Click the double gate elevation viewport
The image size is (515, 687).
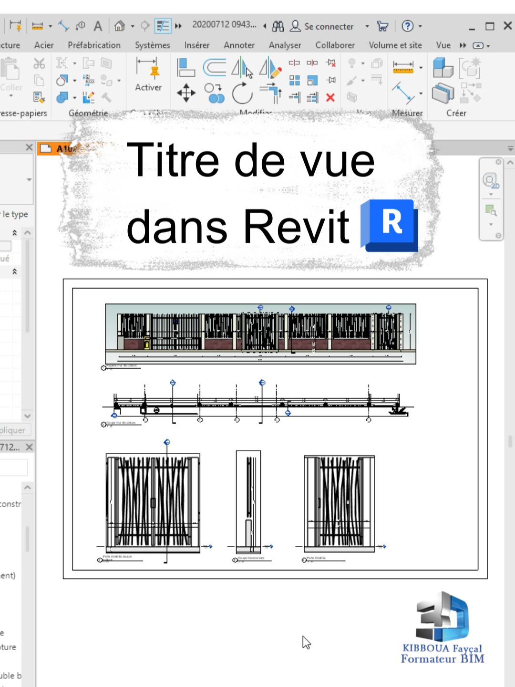(x=153, y=503)
